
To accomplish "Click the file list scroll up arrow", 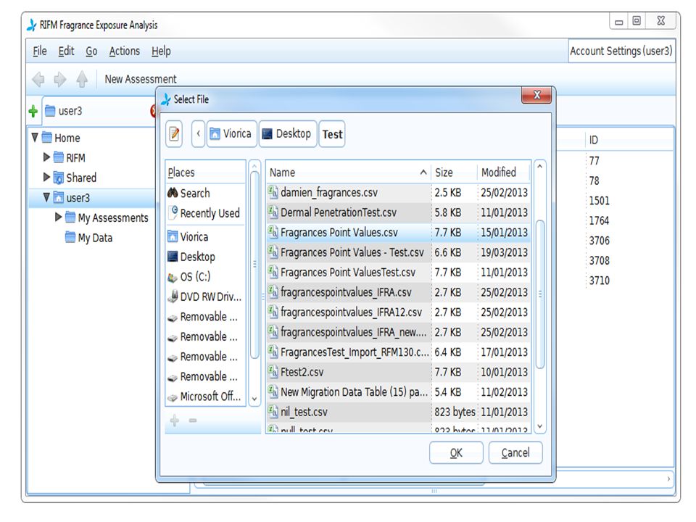I will pyautogui.click(x=539, y=167).
